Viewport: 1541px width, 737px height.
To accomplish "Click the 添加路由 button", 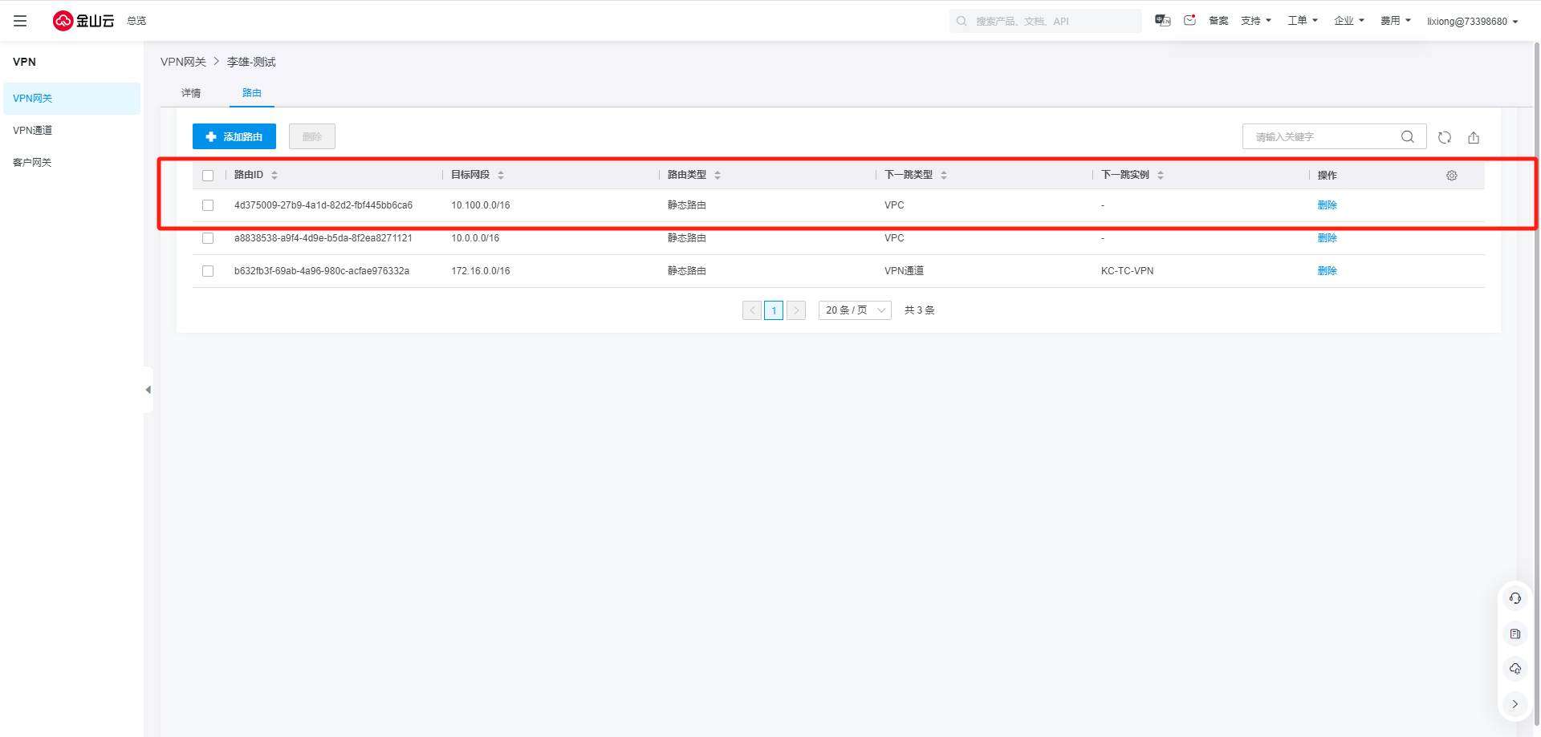I will point(234,137).
